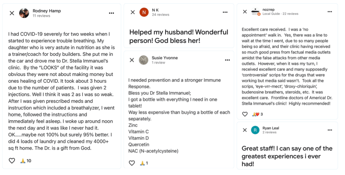View the prayer reactions count on nozrep's review
Image resolution: width=345 pixels, height=175 pixels.
[x=257, y=114]
